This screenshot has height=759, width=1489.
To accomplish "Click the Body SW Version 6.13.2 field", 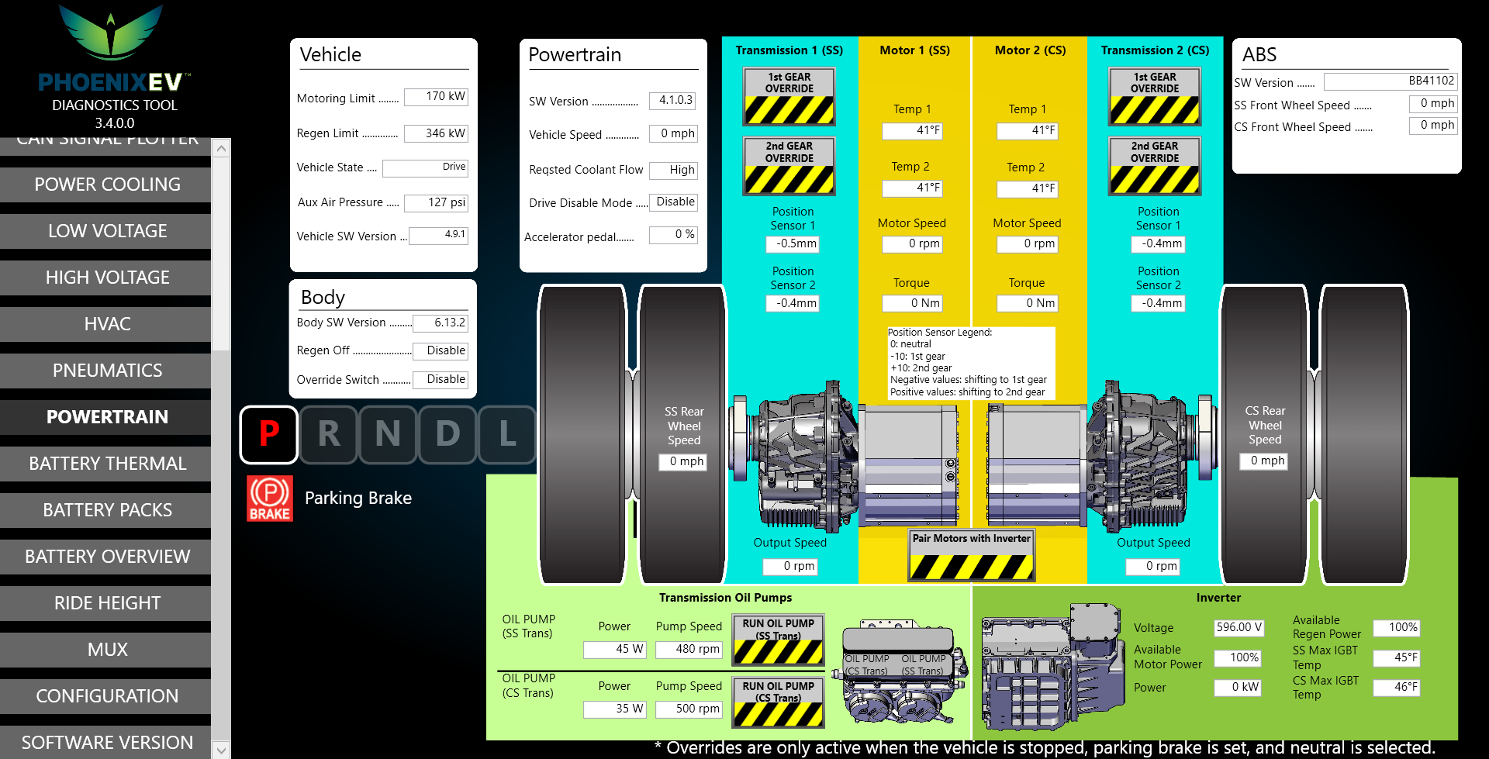I will (440, 323).
